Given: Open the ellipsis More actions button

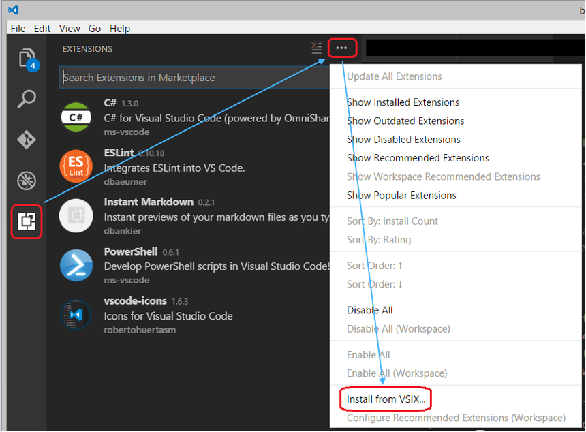Looking at the screenshot, I should pyautogui.click(x=342, y=48).
